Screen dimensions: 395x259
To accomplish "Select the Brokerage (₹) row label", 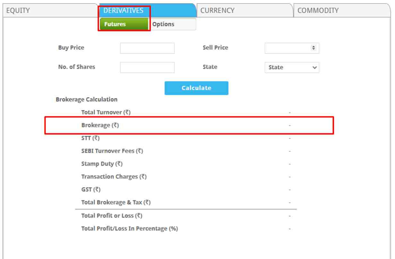I will 100,126.
